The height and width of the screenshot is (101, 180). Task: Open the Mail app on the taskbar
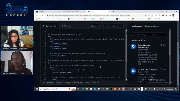tap(95, 89)
